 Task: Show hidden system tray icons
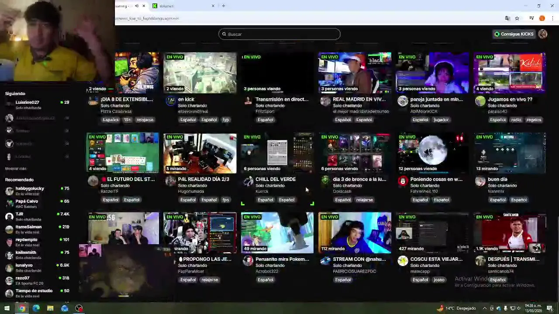[x=484, y=308]
